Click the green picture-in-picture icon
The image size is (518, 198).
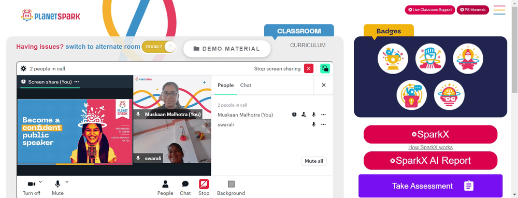point(325,68)
